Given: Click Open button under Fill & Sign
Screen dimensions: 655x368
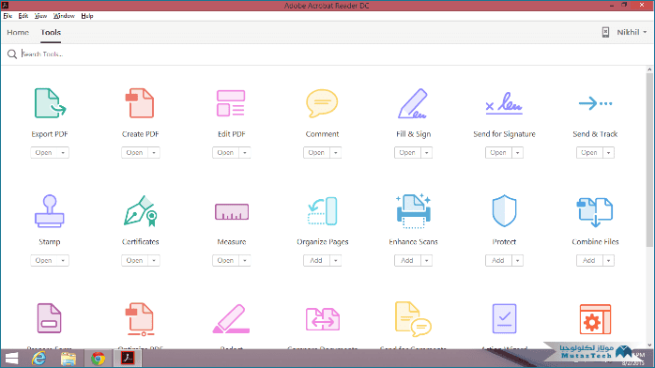Looking at the screenshot, I should pos(407,153).
